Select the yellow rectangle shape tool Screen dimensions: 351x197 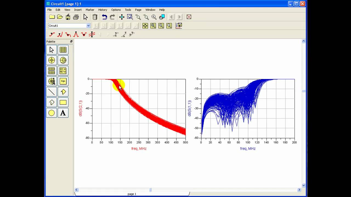coord(63,103)
